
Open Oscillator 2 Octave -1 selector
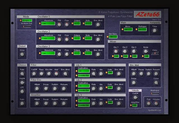point(77,38)
